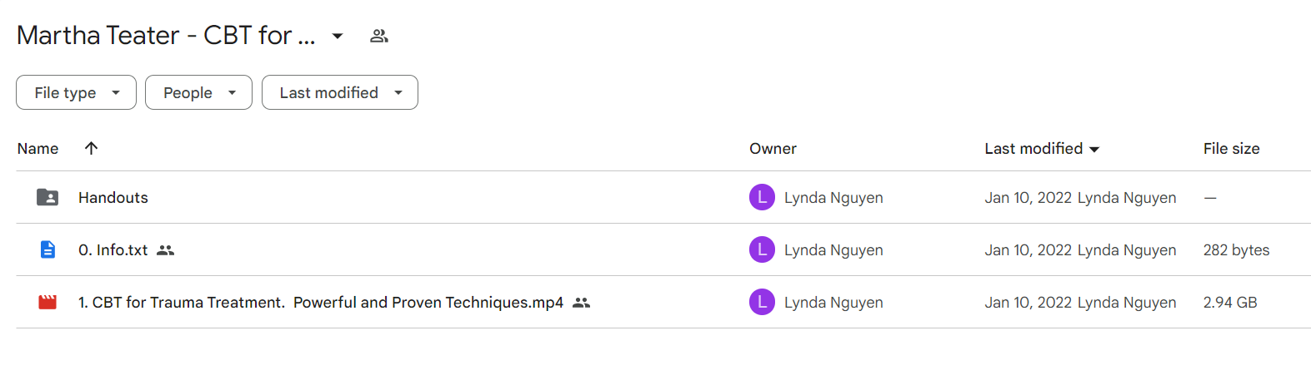
Task: Click the blue document icon for Info.txt
Action: 48,249
